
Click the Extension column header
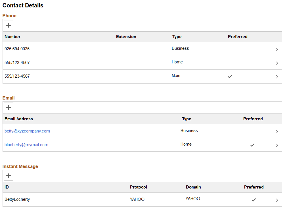(x=126, y=37)
